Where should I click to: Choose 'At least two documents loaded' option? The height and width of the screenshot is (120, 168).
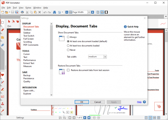[x=68, y=45]
